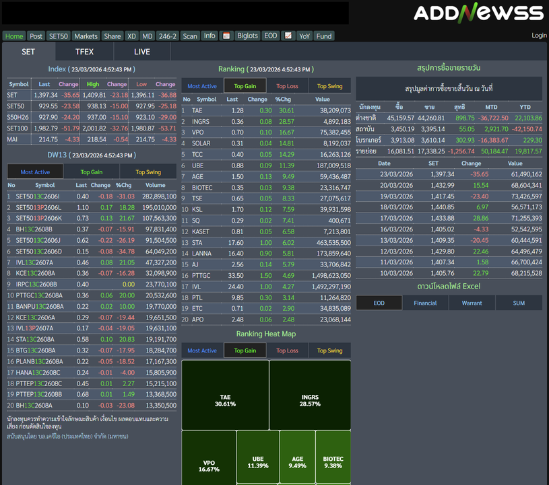Switch to the LIVE tab

pos(142,52)
